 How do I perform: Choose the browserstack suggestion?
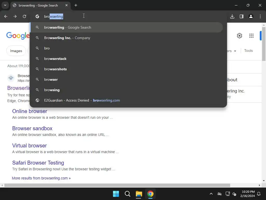127,59
